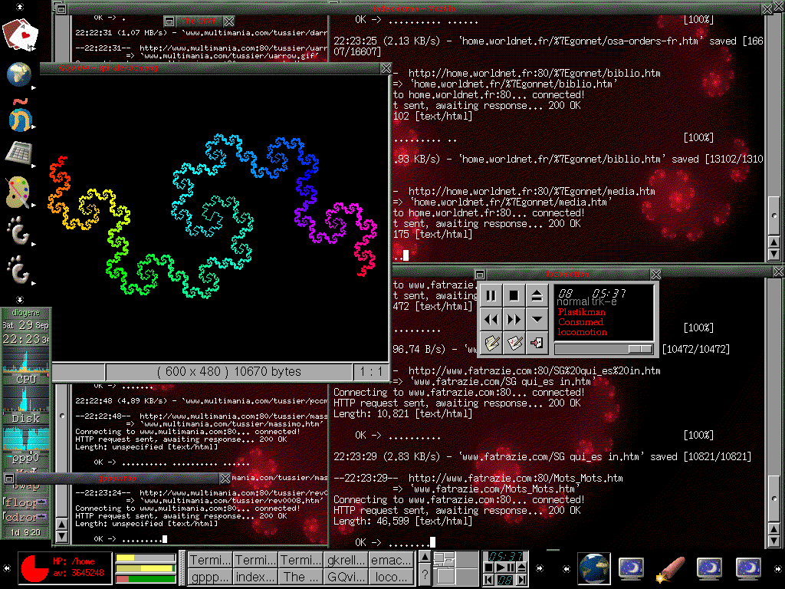This screenshot has width=785, height=589.
Task: Click the exit door icon in CD player
Action: [x=537, y=343]
